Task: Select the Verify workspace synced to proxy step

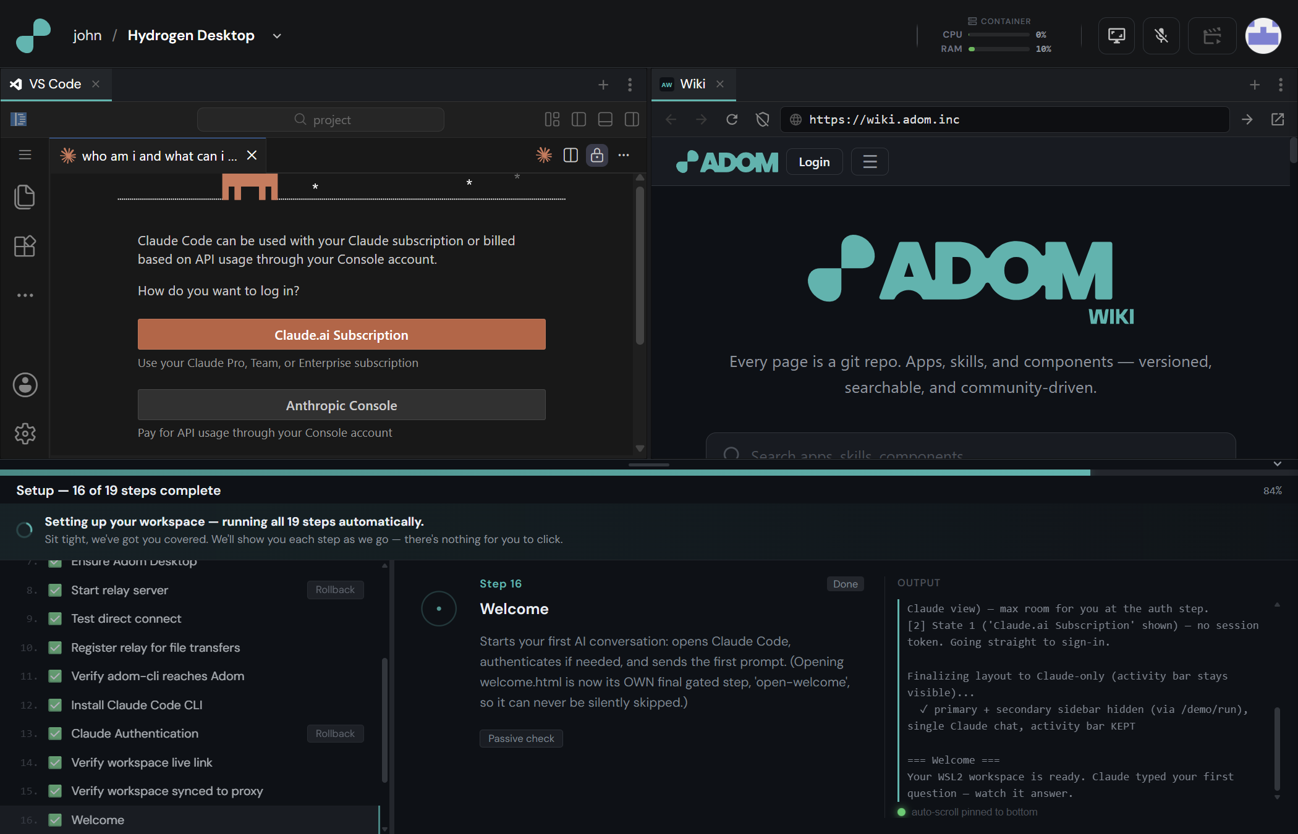Action: [189, 791]
